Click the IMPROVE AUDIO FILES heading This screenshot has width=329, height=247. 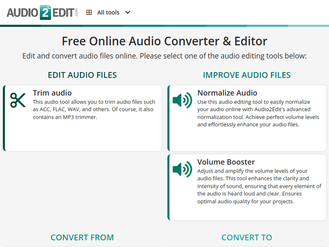(x=247, y=75)
